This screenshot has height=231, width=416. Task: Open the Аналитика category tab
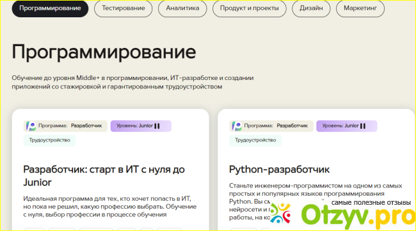click(182, 8)
